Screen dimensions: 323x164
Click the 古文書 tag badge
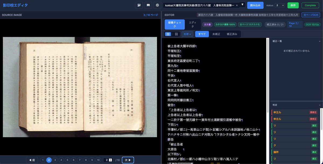pyautogui.click(x=208, y=24)
